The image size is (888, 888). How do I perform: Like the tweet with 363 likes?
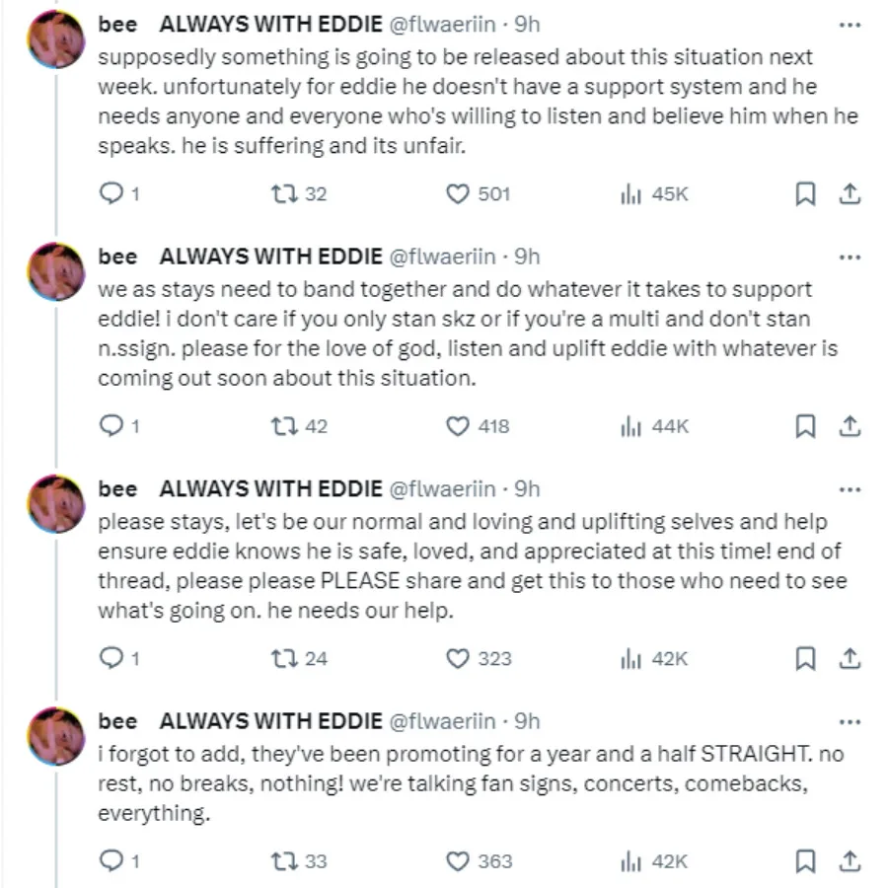point(457,861)
